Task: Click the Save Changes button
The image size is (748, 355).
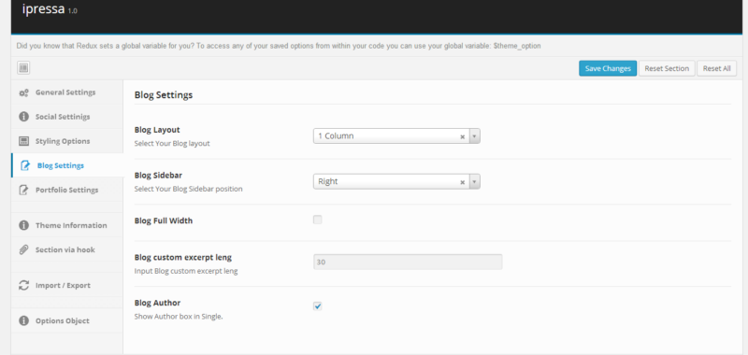Action: click(608, 68)
